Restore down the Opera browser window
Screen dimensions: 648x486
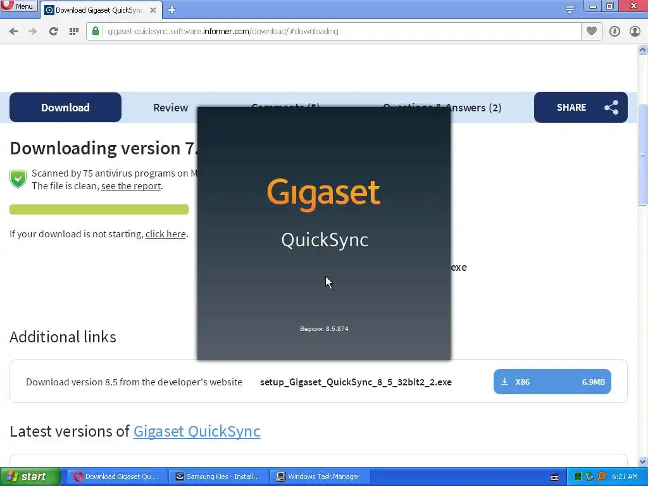610,6
